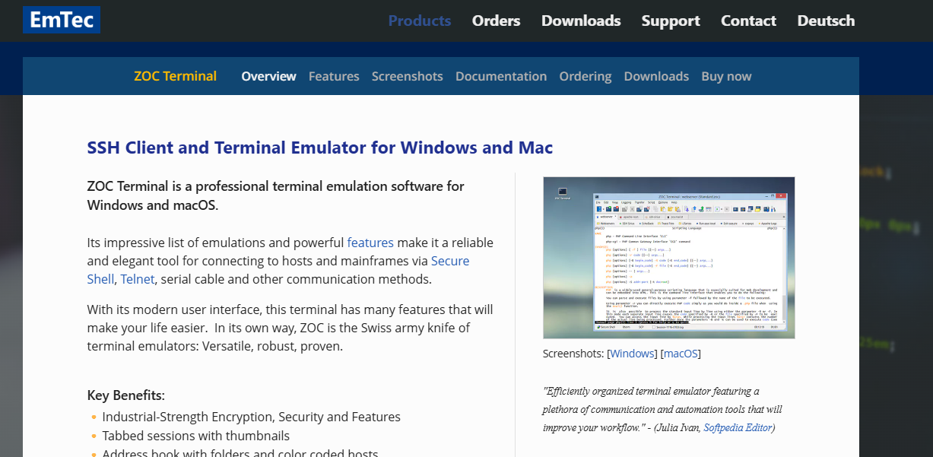Switch site language to Deutsch

click(x=826, y=21)
